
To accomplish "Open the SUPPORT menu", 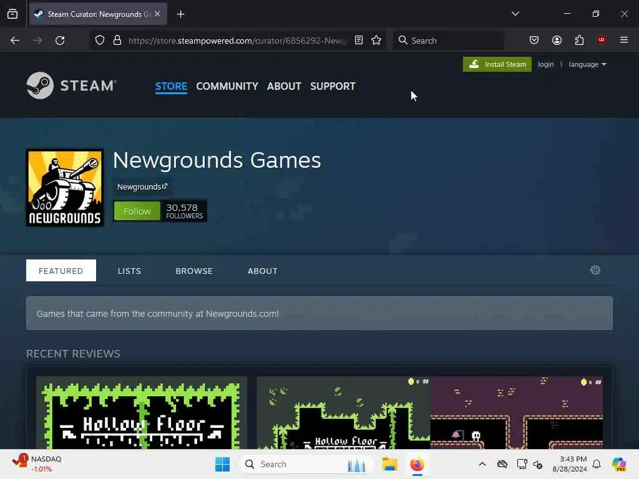I will (x=333, y=86).
